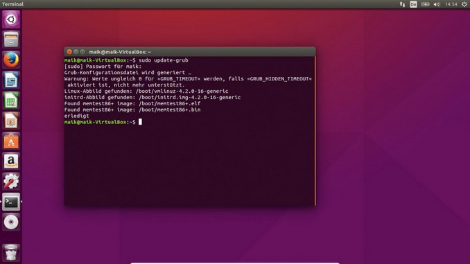Click the 'memtest86+.bin' line
Image resolution: width=470 pixels, height=264 pixels.
pos(132,109)
